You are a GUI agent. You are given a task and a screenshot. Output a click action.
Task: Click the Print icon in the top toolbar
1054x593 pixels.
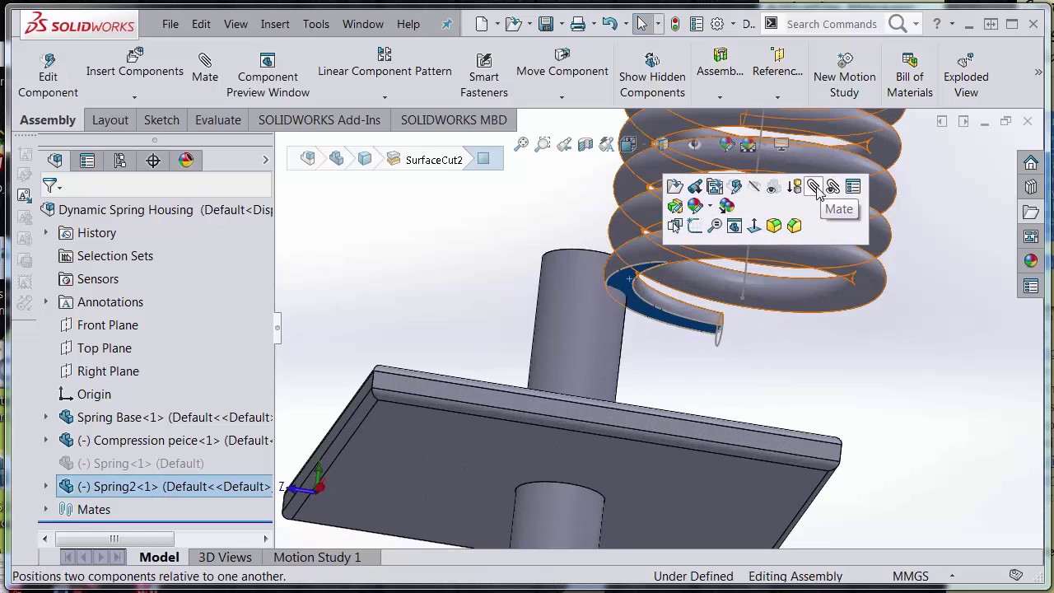[x=578, y=24]
